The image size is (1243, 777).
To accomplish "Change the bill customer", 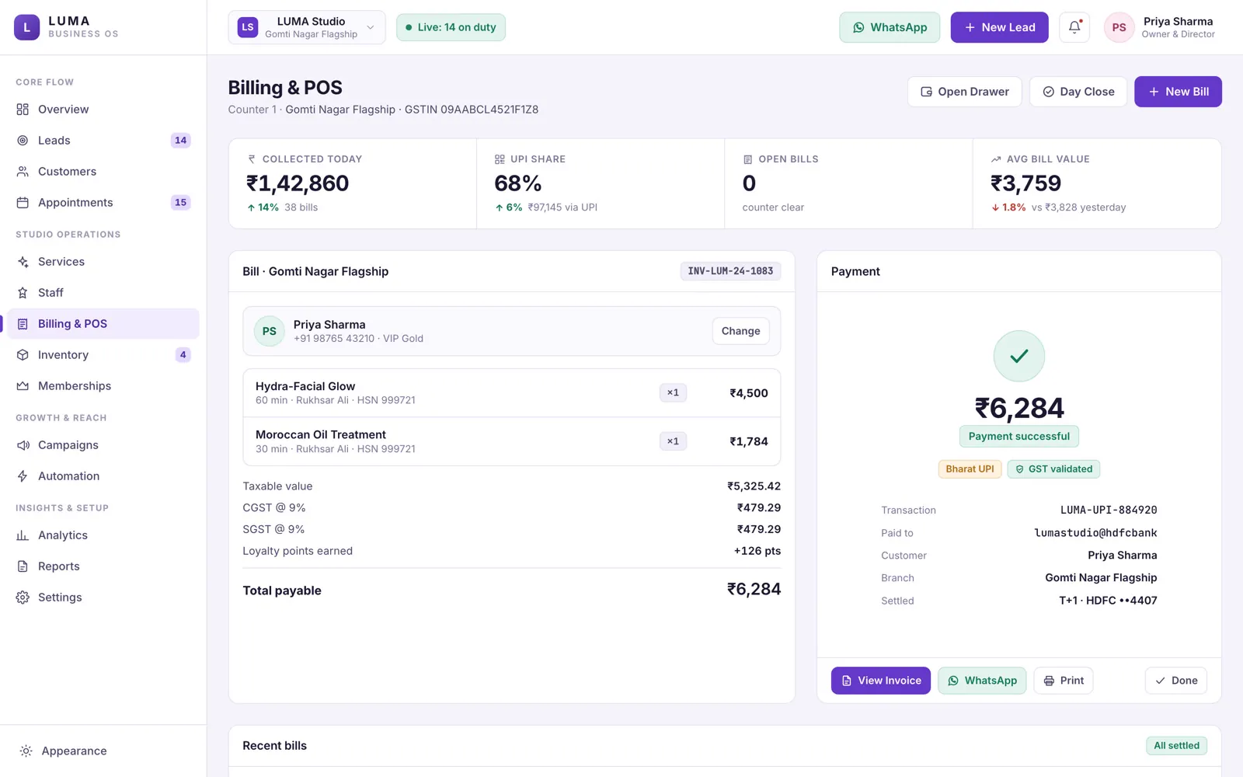I will pyautogui.click(x=740, y=331).
